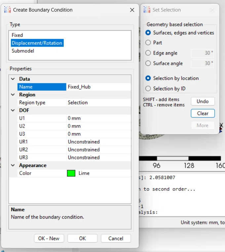
Task: Click the More button in Set Selection
Action: point(203,125)
